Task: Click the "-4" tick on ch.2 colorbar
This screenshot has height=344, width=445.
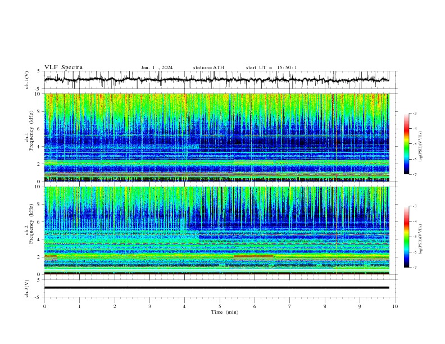Action: 415,221
